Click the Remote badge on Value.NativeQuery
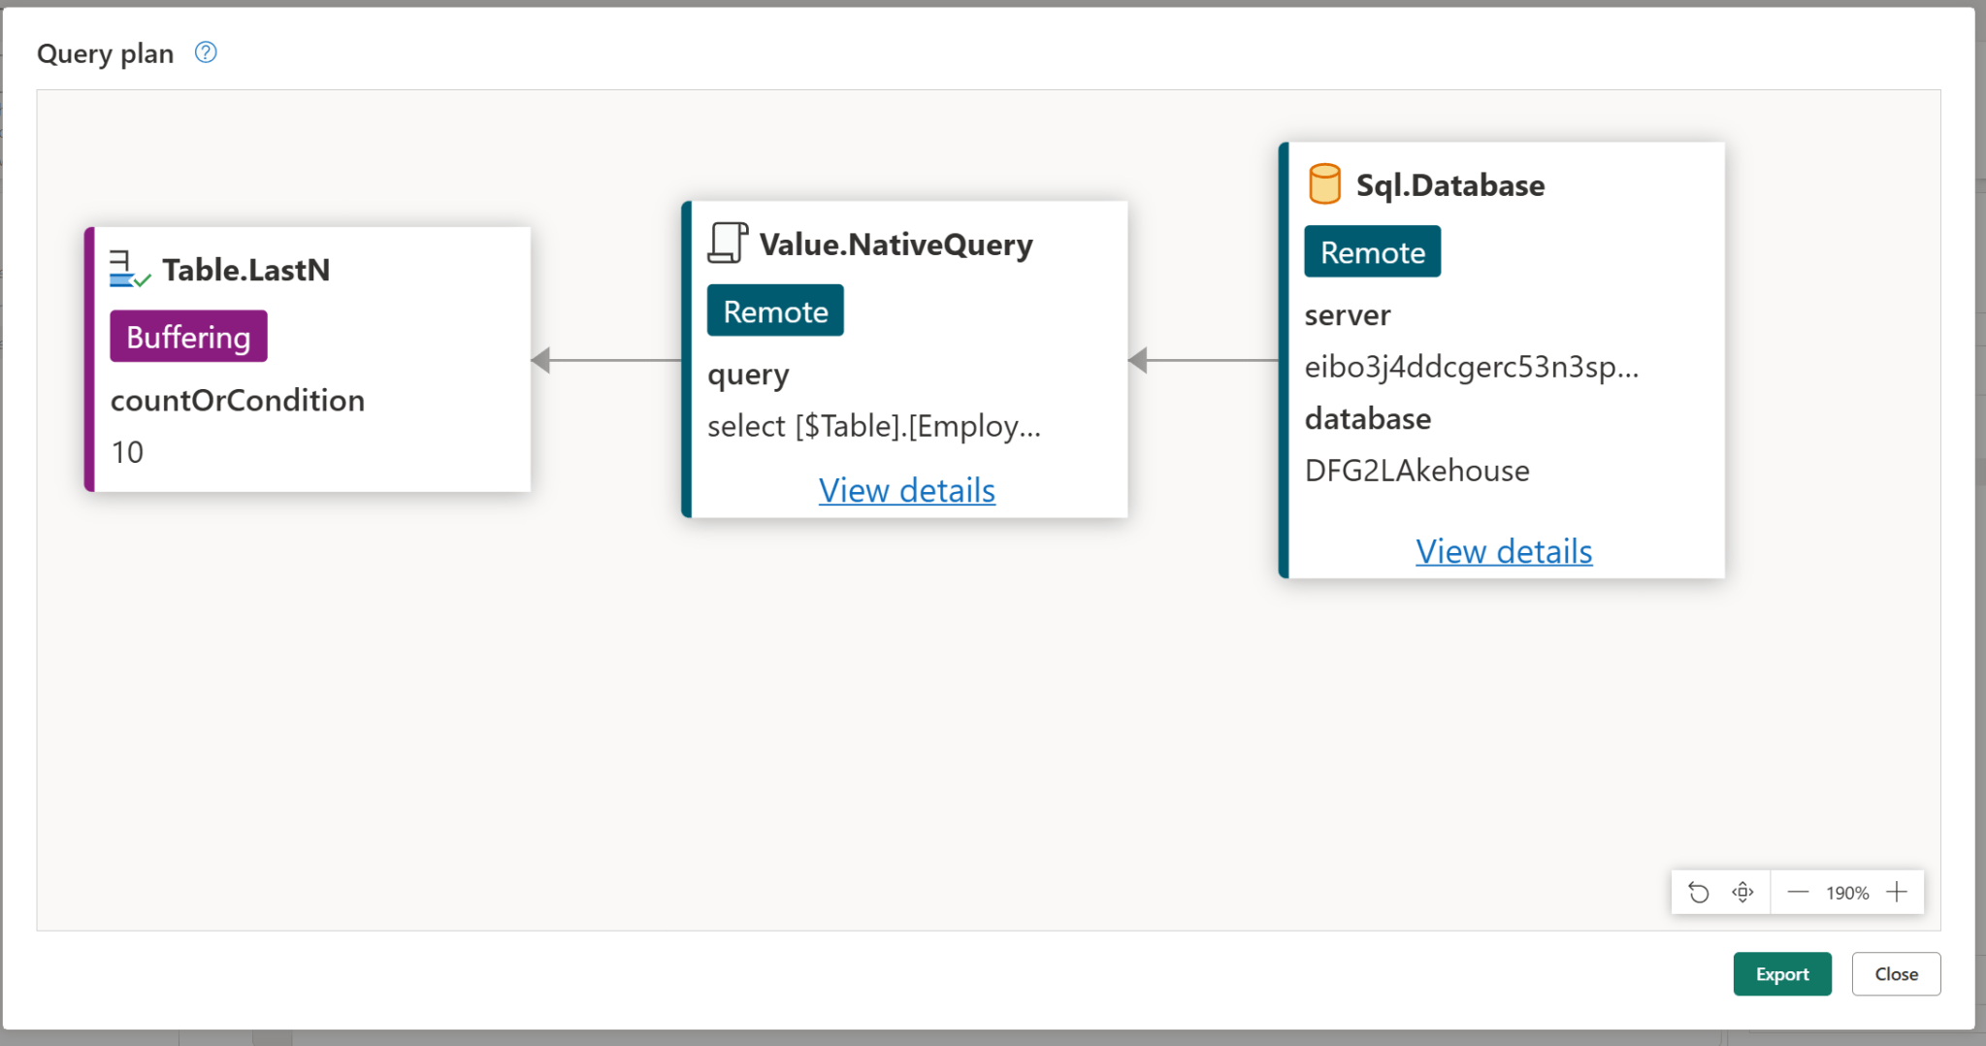The width and height of the screenshot is (1986, 1046). (x=775, y=311)
